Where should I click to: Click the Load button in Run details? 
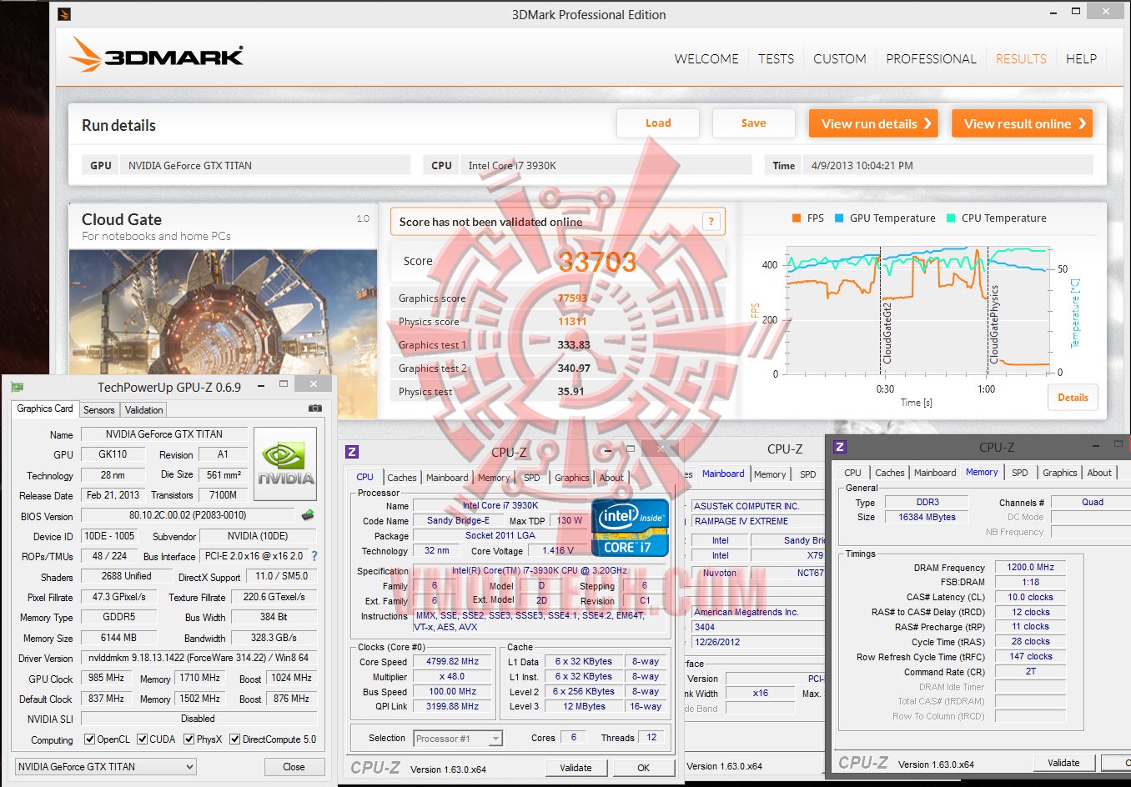(658, 123)
